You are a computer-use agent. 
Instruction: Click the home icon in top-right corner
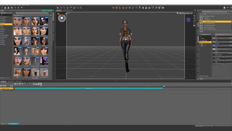click(224, 8)
